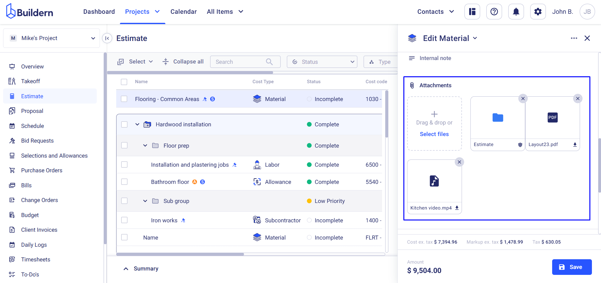Click the PDF thumbnail of Layout23.pdf
This screenshot has height=283, width=601.
pyautogui.click(x=553, y=118)
